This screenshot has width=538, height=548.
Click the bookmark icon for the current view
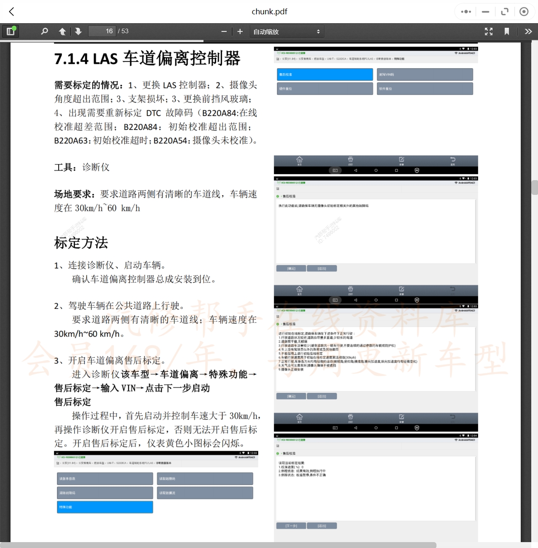point(507,31)
